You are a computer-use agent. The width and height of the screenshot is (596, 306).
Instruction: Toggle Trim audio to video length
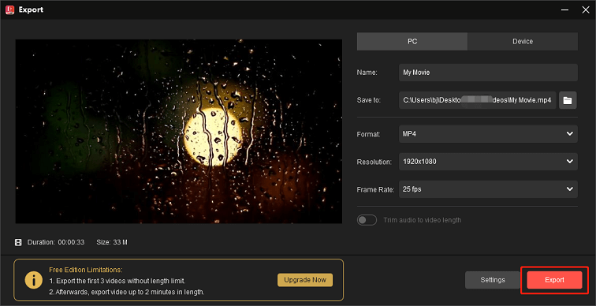[367, 220]
